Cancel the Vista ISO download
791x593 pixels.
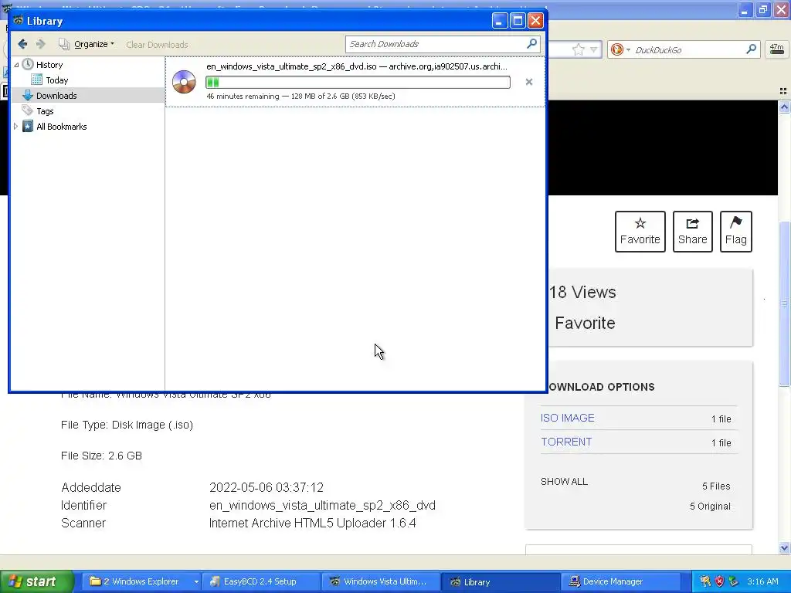point(528,82)
